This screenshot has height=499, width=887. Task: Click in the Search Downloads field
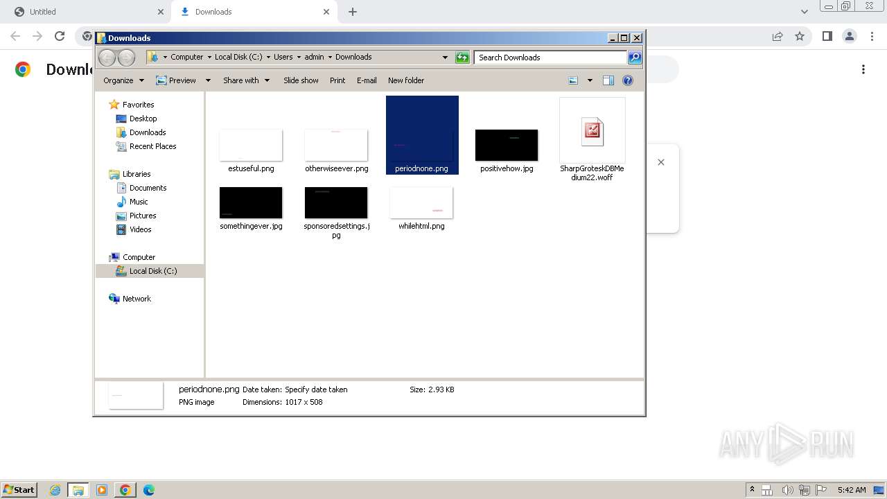550,58
